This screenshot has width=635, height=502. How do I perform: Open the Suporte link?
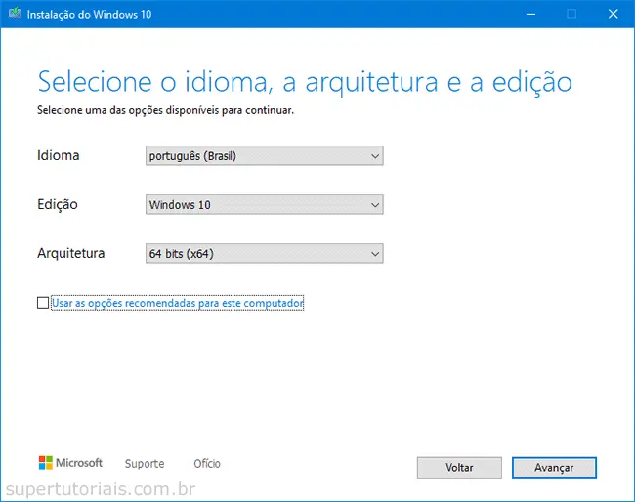tap(145, 464)
